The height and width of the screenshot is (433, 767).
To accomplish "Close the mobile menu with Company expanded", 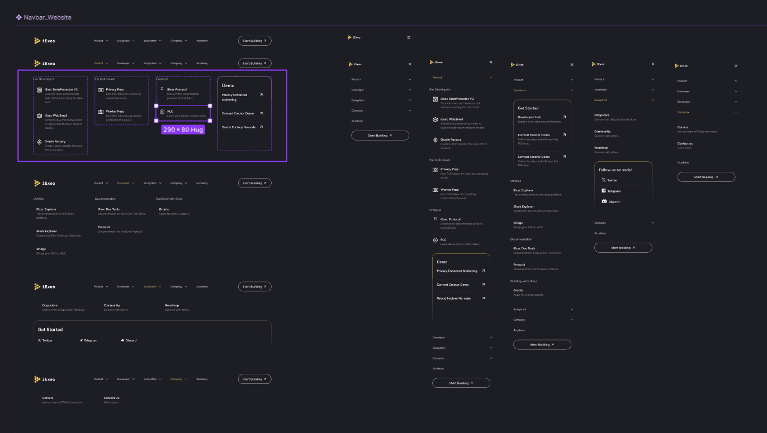I will (736, 66).
